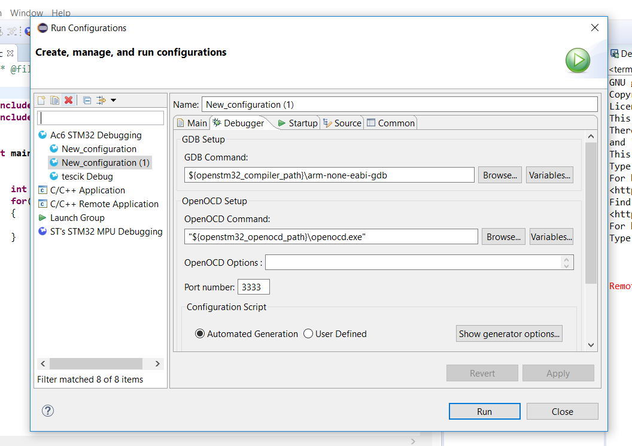Open Variables for GDB command
Viewport: 632px width, 446px height.
point(549,175)
